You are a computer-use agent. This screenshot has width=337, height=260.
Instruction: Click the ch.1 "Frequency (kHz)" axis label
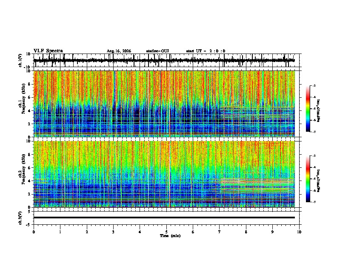click(x=23, y=99)
